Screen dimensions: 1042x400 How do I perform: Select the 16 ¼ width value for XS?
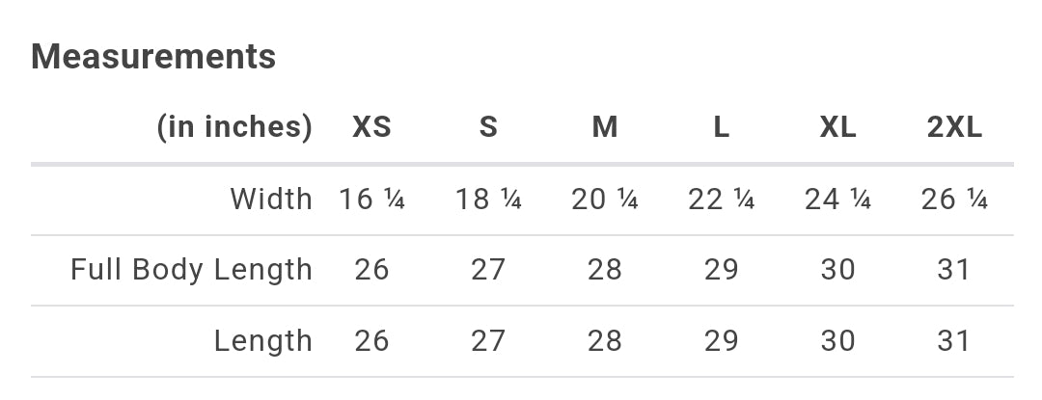(371, 200)
